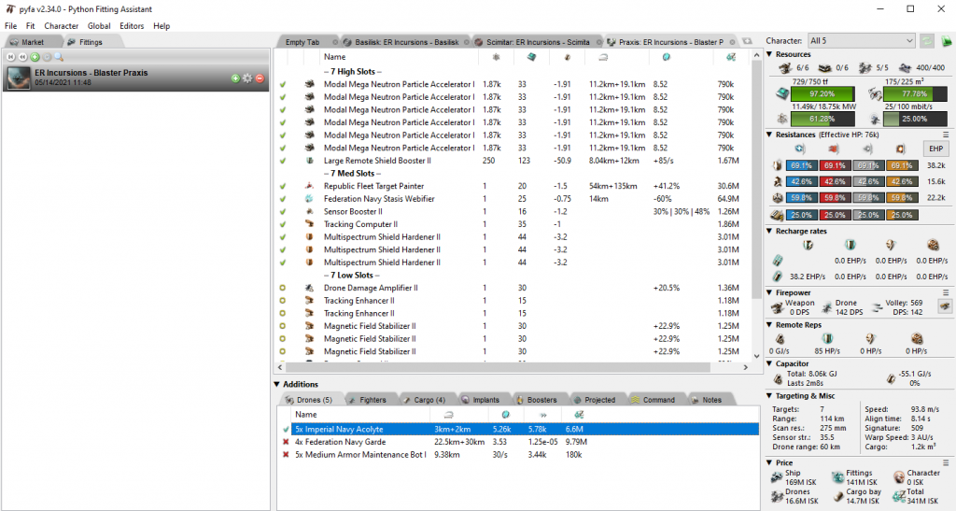Collapse the Recharge rates section
The width and height of the screenshot is (956, 511).
pos(769,232)
